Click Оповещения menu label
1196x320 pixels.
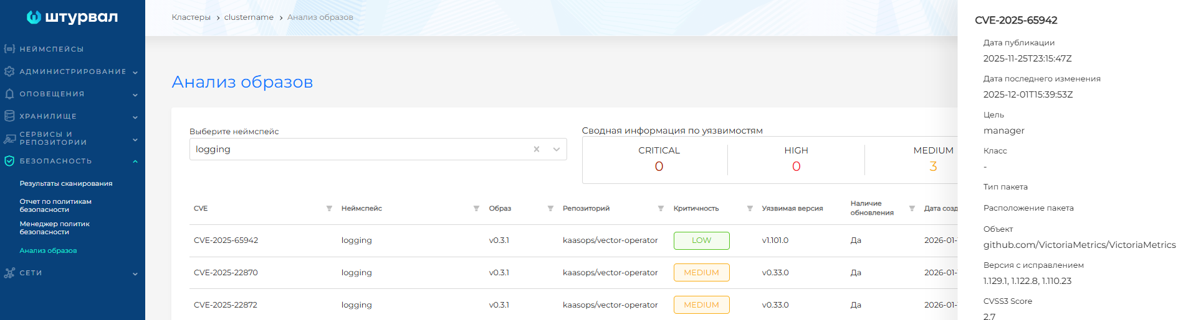tap(52, 94)
